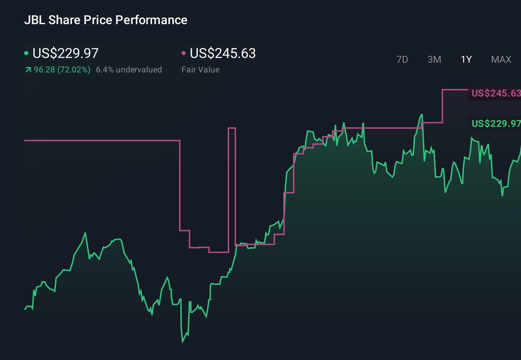521x360 pixels.
Task: Select the US$245.63 price label on chart
Action: tap(496, 93)
